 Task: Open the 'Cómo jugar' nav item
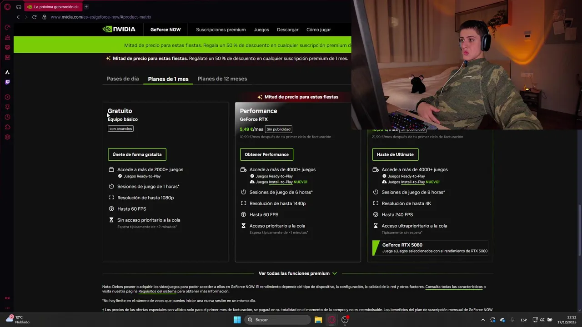(319, 30)
